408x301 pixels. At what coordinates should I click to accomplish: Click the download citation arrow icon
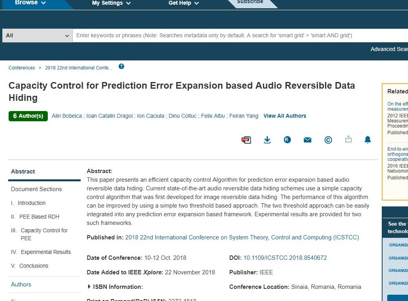point(267,140)
